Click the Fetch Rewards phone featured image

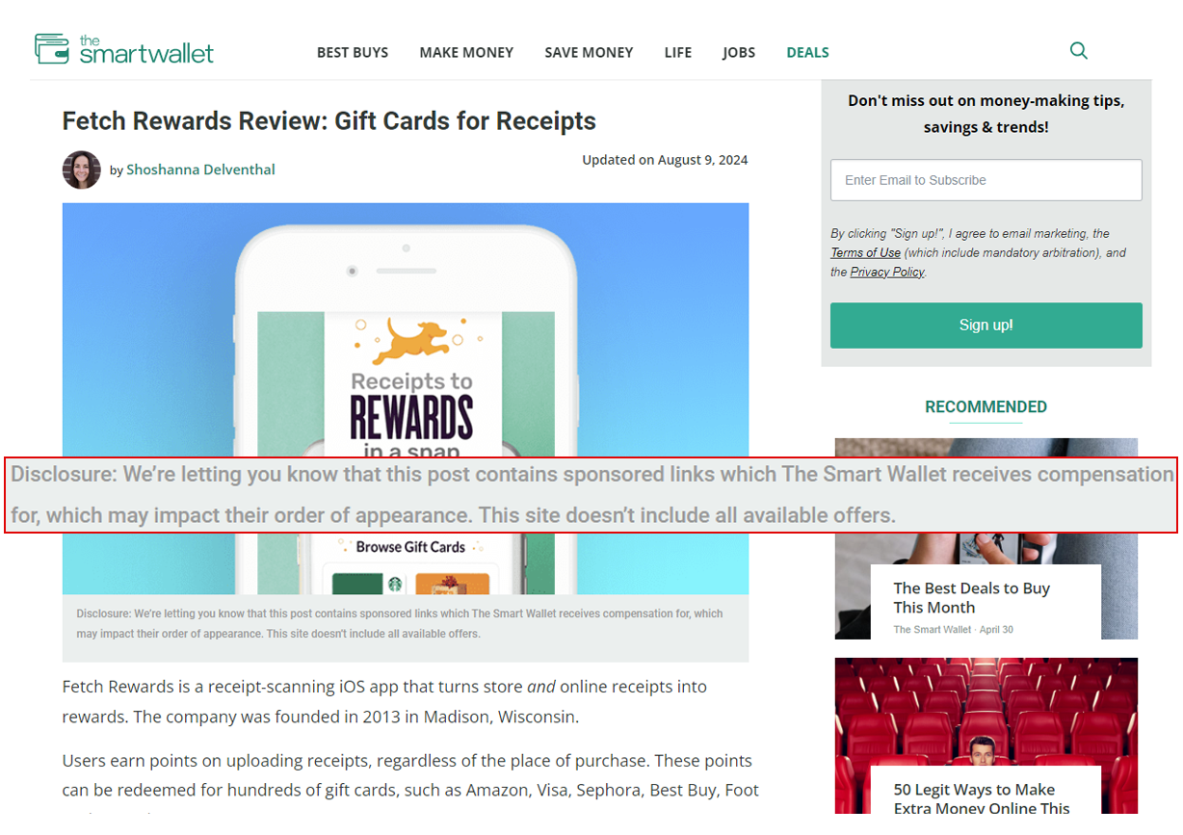pyautogui.click(x=405, y=289)
